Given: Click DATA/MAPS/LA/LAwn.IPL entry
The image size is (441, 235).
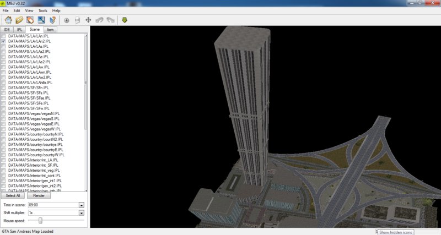Looking at the screenshot, I should click(30, 72).
